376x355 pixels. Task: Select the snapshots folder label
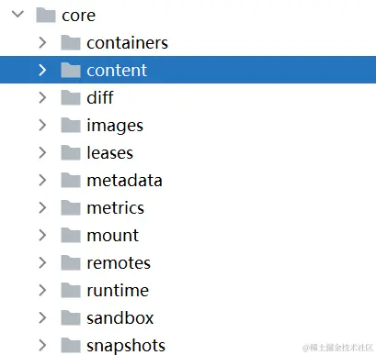click(126, 346)
